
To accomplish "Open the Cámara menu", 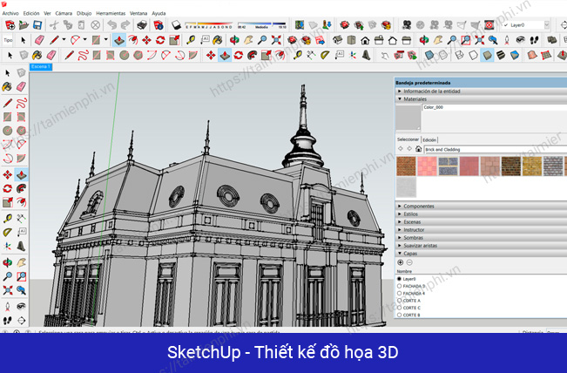I will click(64, 13).
